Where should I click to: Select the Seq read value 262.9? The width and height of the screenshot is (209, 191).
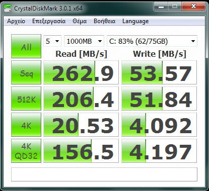tap(81, 72)
